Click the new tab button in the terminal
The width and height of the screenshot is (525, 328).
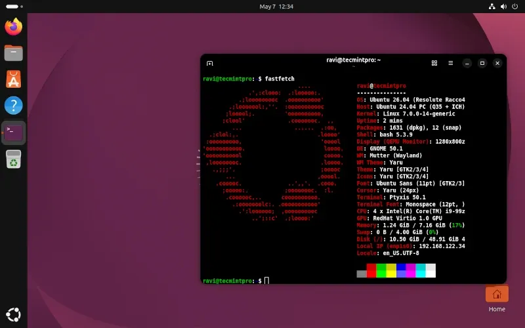(209, 63)
